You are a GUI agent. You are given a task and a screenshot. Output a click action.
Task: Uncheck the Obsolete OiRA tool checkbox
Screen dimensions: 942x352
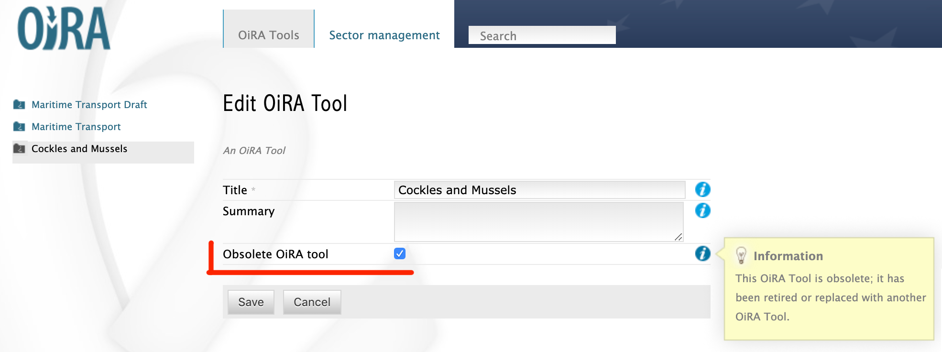point(400,253)
